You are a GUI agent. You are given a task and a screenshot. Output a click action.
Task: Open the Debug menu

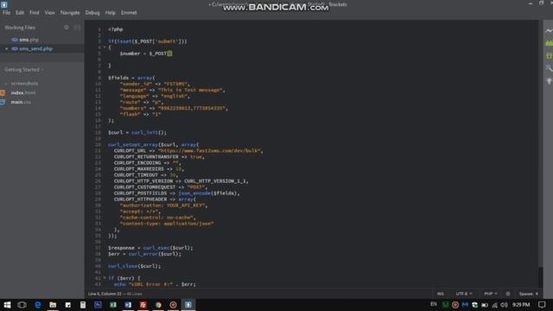[92, 13]
